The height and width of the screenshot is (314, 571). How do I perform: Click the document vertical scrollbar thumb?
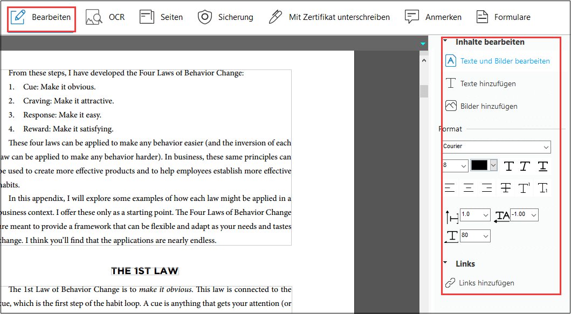click(x=424, y=92)
